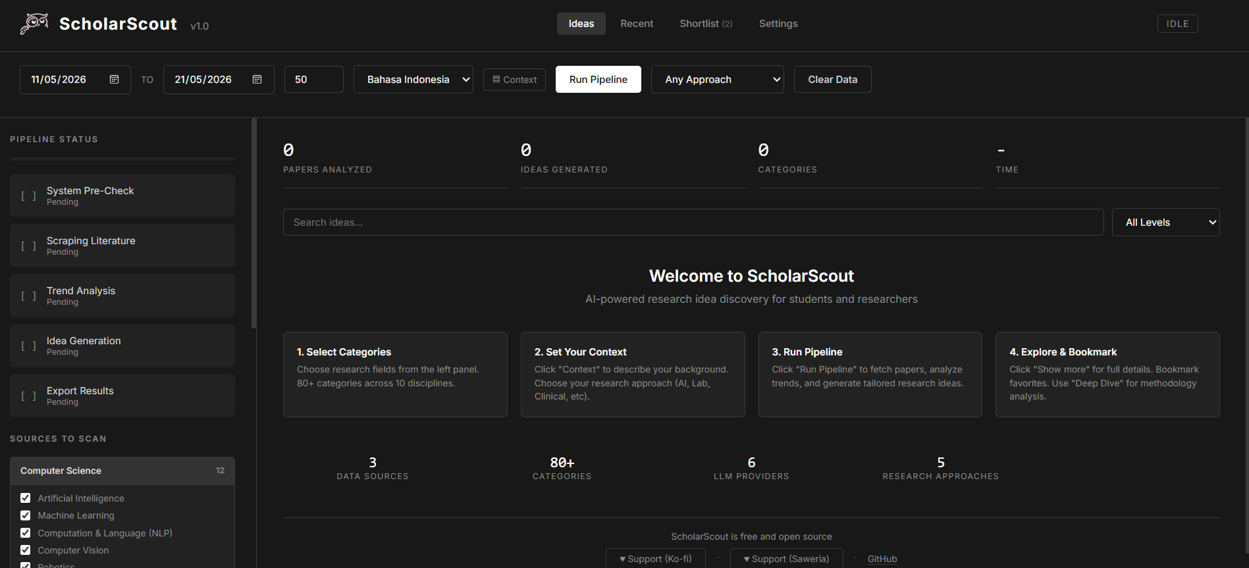Click the '5 RESEARCH APPROACHES' figure
Image resolution: width=1249 pixels, height=568 pixels.
coord(941,469)
